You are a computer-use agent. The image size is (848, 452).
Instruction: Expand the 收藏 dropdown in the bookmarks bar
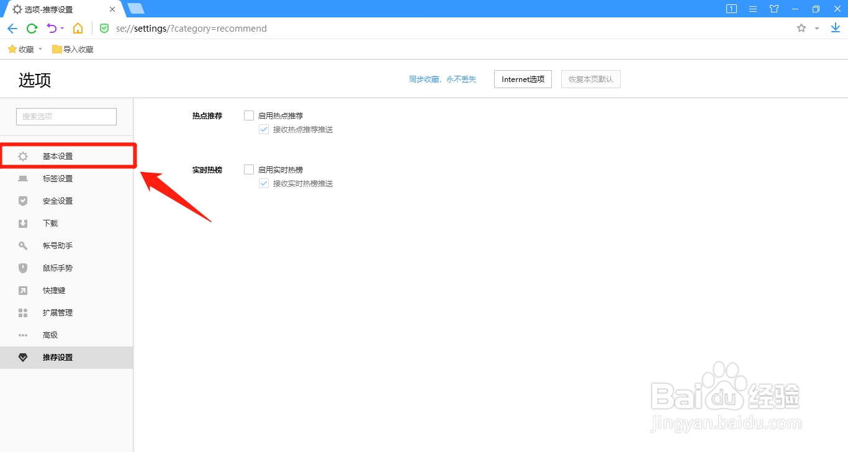pos(40,48)
